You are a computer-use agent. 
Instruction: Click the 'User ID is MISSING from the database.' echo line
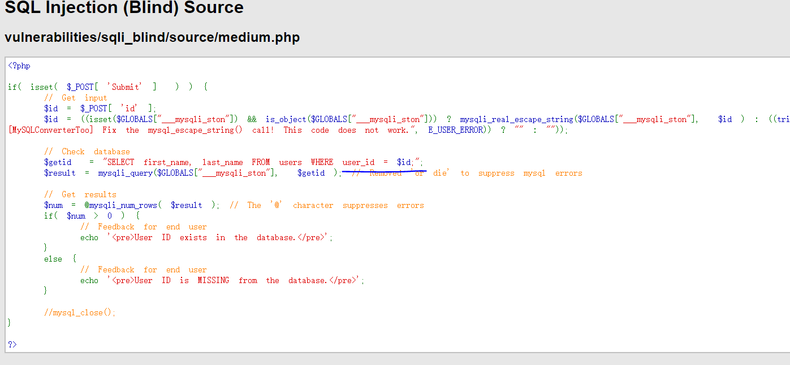(x=222, y=280)
